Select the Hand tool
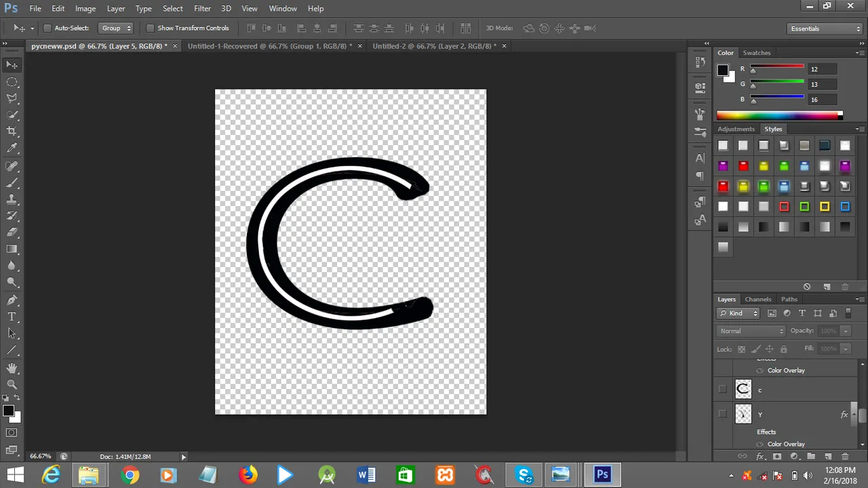868x488 pixels. (x=12, y=368)
